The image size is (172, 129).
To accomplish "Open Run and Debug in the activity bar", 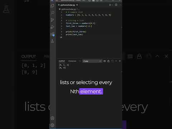I will (53, 27).
